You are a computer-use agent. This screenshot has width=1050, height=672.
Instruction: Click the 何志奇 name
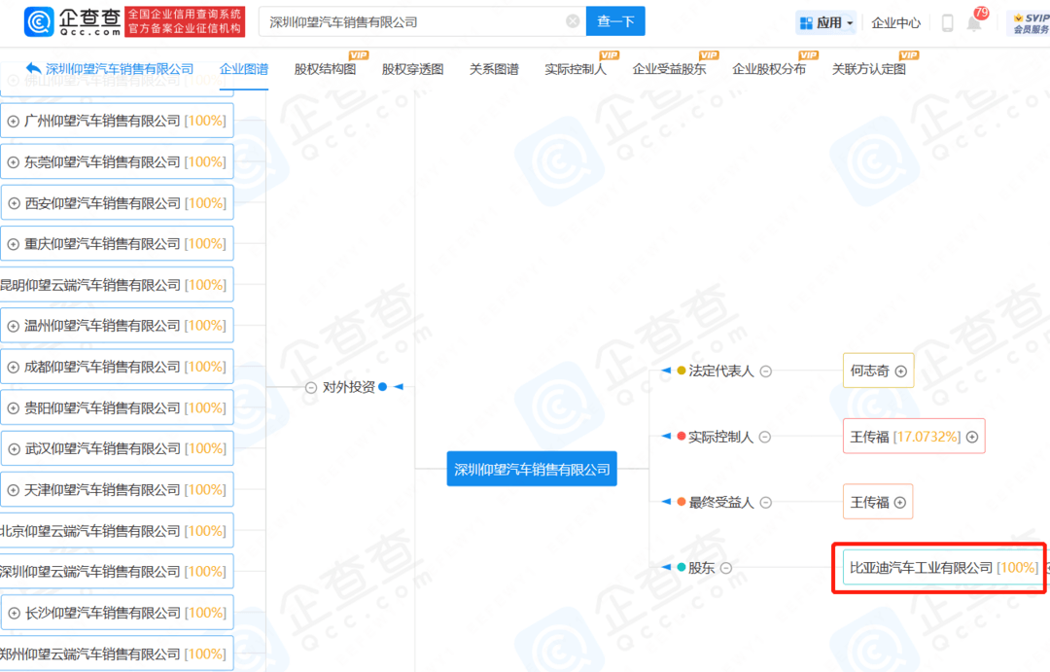pyautogui.click(x=869, y=371)
